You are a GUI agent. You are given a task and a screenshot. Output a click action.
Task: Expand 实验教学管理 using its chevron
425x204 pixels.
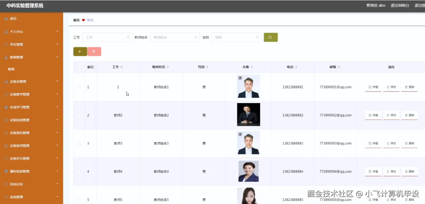pyautogui.click(x=57, y=94)
